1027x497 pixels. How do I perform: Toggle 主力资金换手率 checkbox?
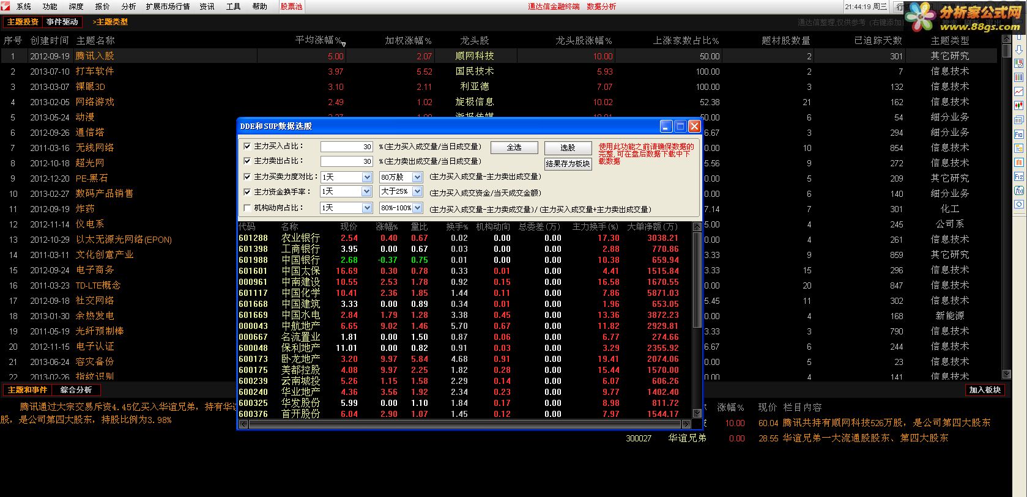(x=247, y=192)
